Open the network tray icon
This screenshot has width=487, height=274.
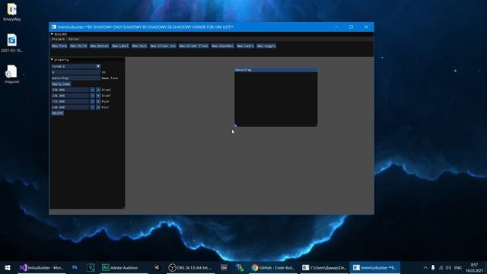pyautogui.click(x=441, y=267)
